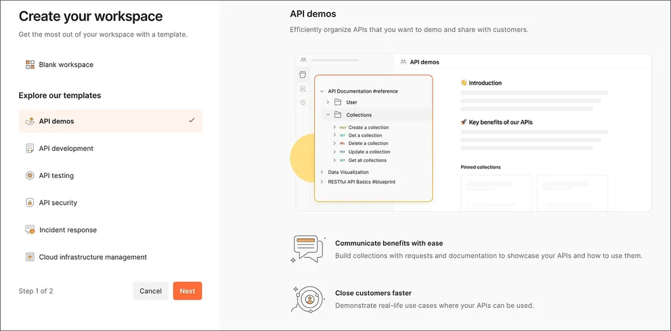Click the API testing template icon
The height and width of the screenshot is (331, 671).
pyautogui.click(x=30, y=175)
